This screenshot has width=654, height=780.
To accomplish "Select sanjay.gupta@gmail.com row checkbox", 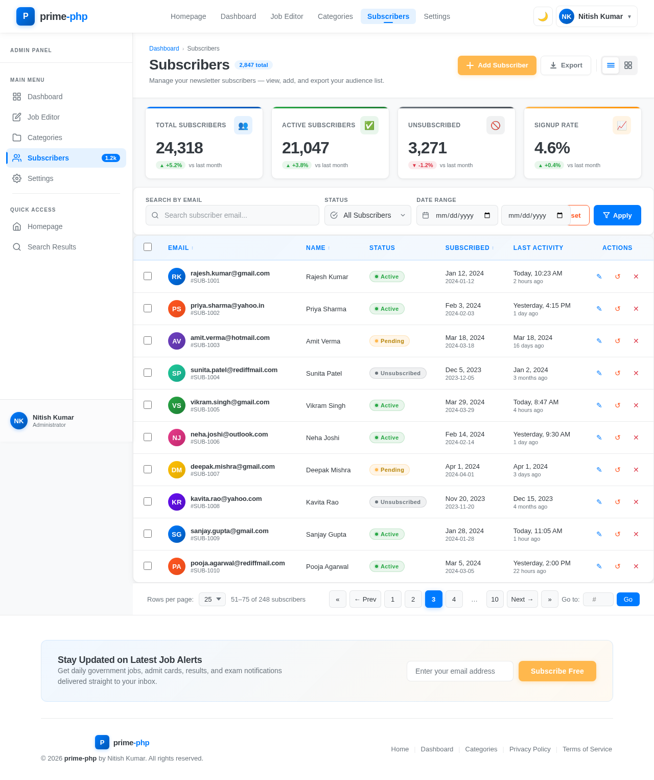I will [148, 534].
